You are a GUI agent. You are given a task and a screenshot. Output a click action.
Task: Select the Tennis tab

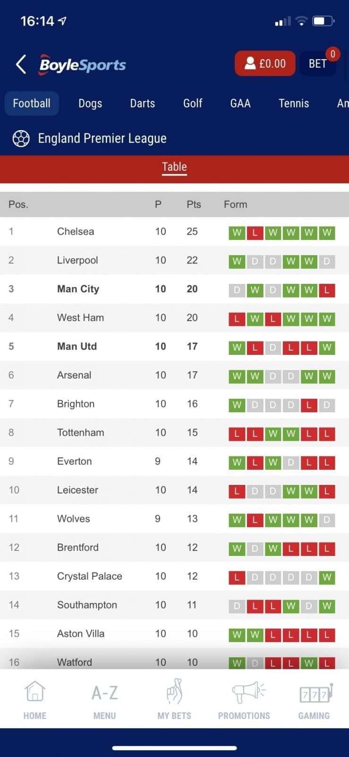point(294,103)
